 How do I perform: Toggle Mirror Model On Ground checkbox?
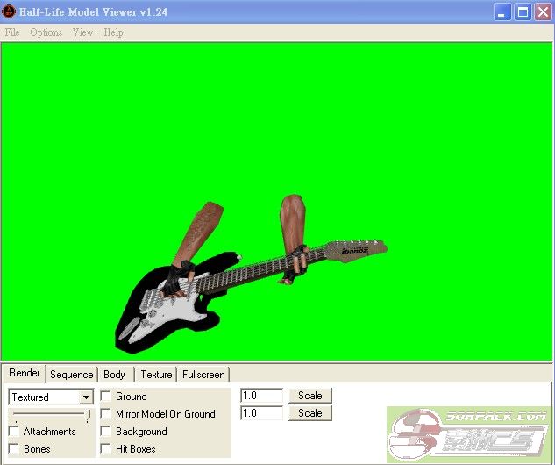105,414
